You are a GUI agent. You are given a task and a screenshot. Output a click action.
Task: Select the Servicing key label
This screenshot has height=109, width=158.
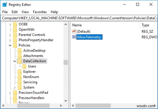pyautogui.click(x=30, y=82)
